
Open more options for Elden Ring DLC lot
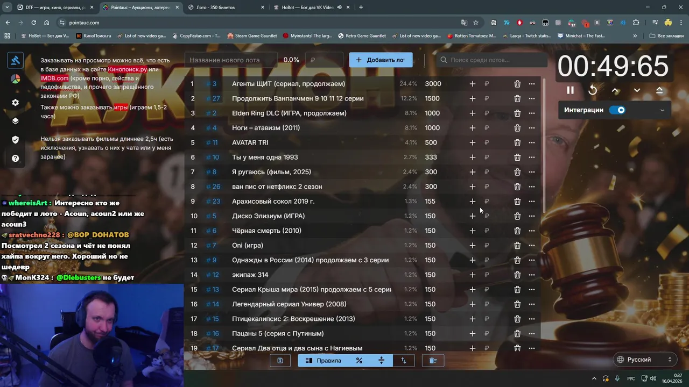532,113
